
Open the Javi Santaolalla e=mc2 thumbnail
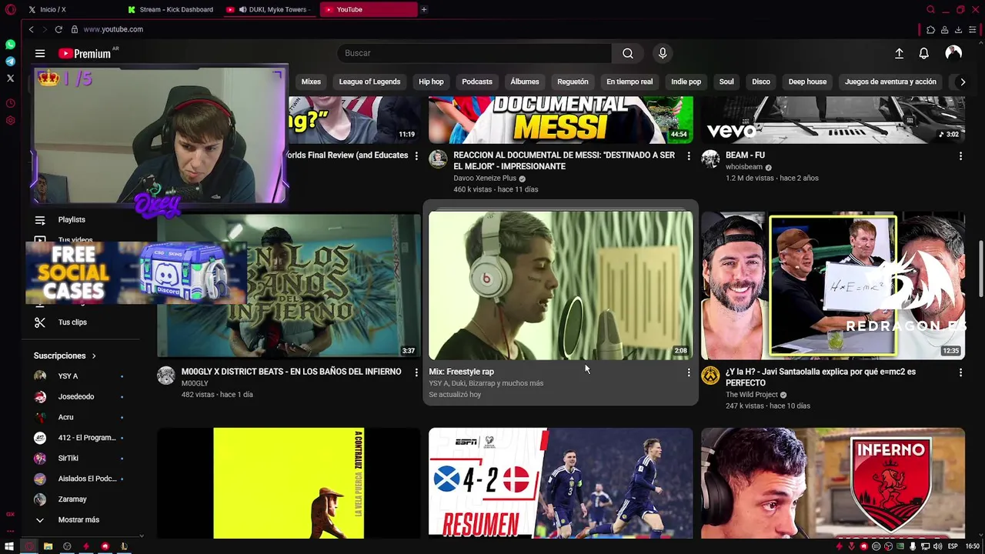833,285
